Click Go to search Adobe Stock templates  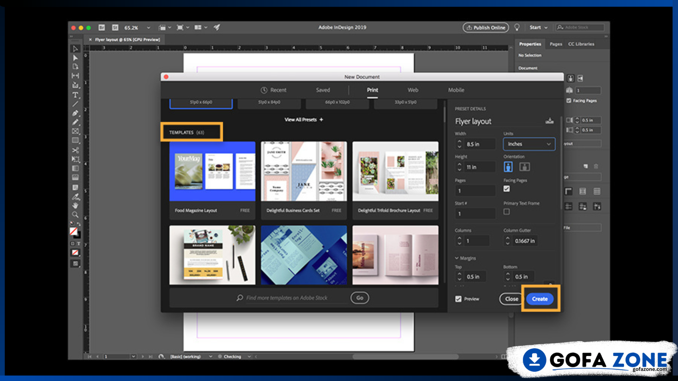[359, 298]
